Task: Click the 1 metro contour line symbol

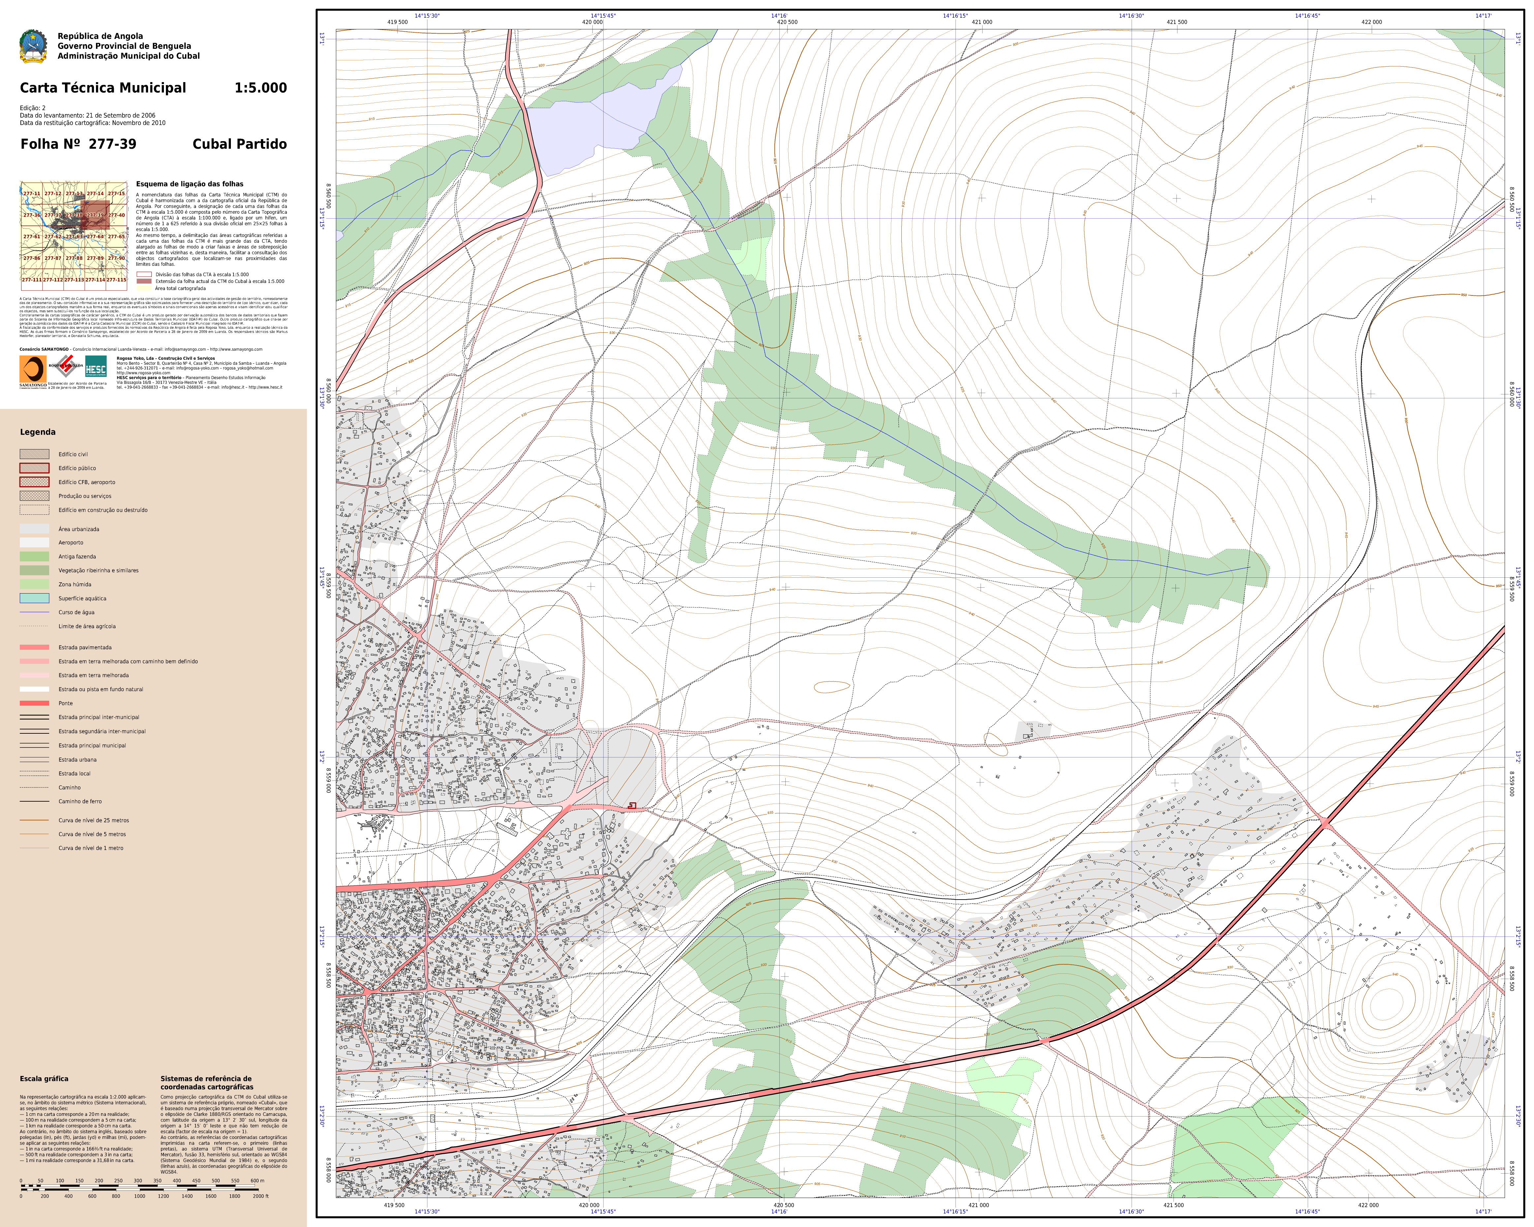Action: tap(34, 848)
